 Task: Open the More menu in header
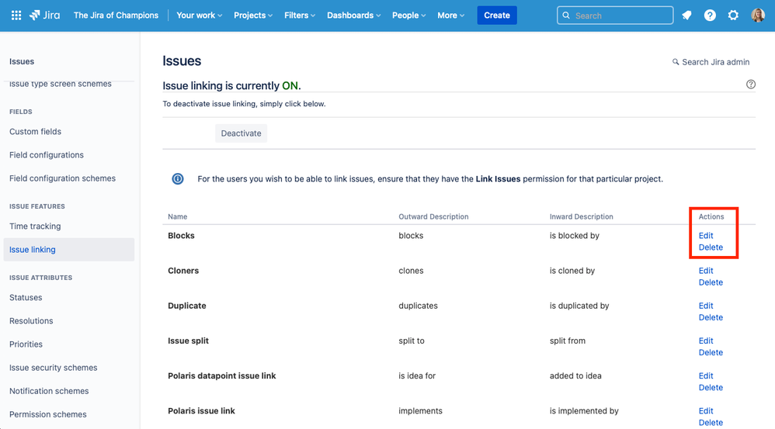click(x=451, y=15)
